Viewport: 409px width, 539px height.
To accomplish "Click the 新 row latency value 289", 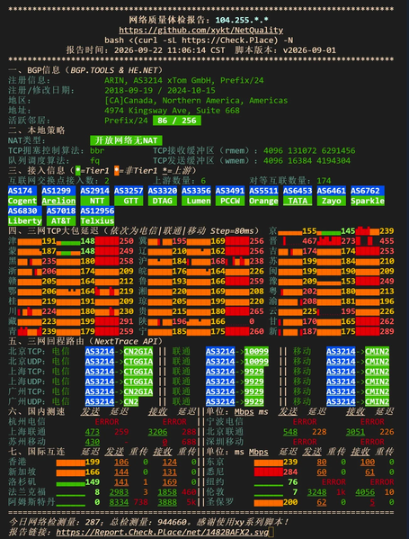I will coord(387,331).
